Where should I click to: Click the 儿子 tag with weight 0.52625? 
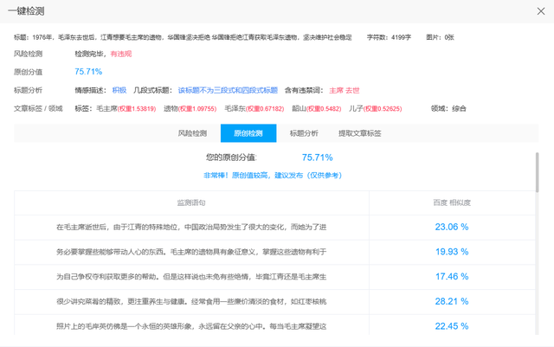point(375,108)
